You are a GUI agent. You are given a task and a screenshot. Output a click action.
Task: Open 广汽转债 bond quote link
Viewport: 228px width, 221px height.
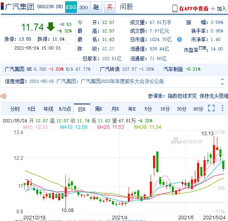[x=110, y=69]
